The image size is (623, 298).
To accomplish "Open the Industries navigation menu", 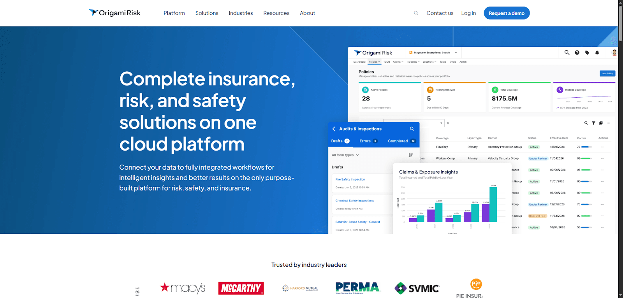I will click(241, 13).
